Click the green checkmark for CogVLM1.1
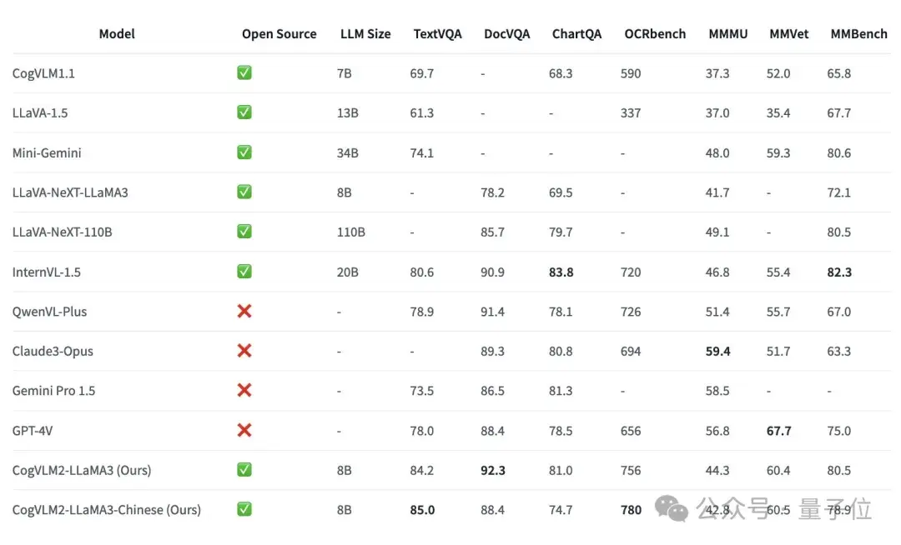Image resolution: width=901 pixels, height=545 pixels. 244,73
